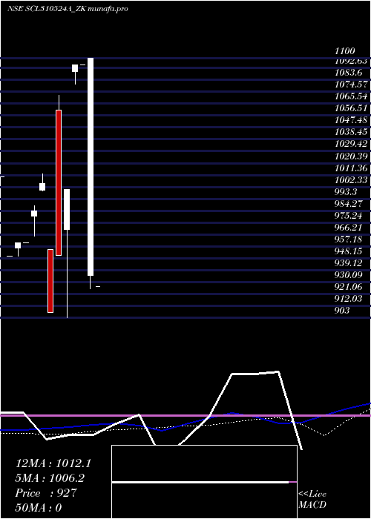Click the pink horizontal MACD baseline
Screen dimensions: 371x519
(x=185, y=415)
